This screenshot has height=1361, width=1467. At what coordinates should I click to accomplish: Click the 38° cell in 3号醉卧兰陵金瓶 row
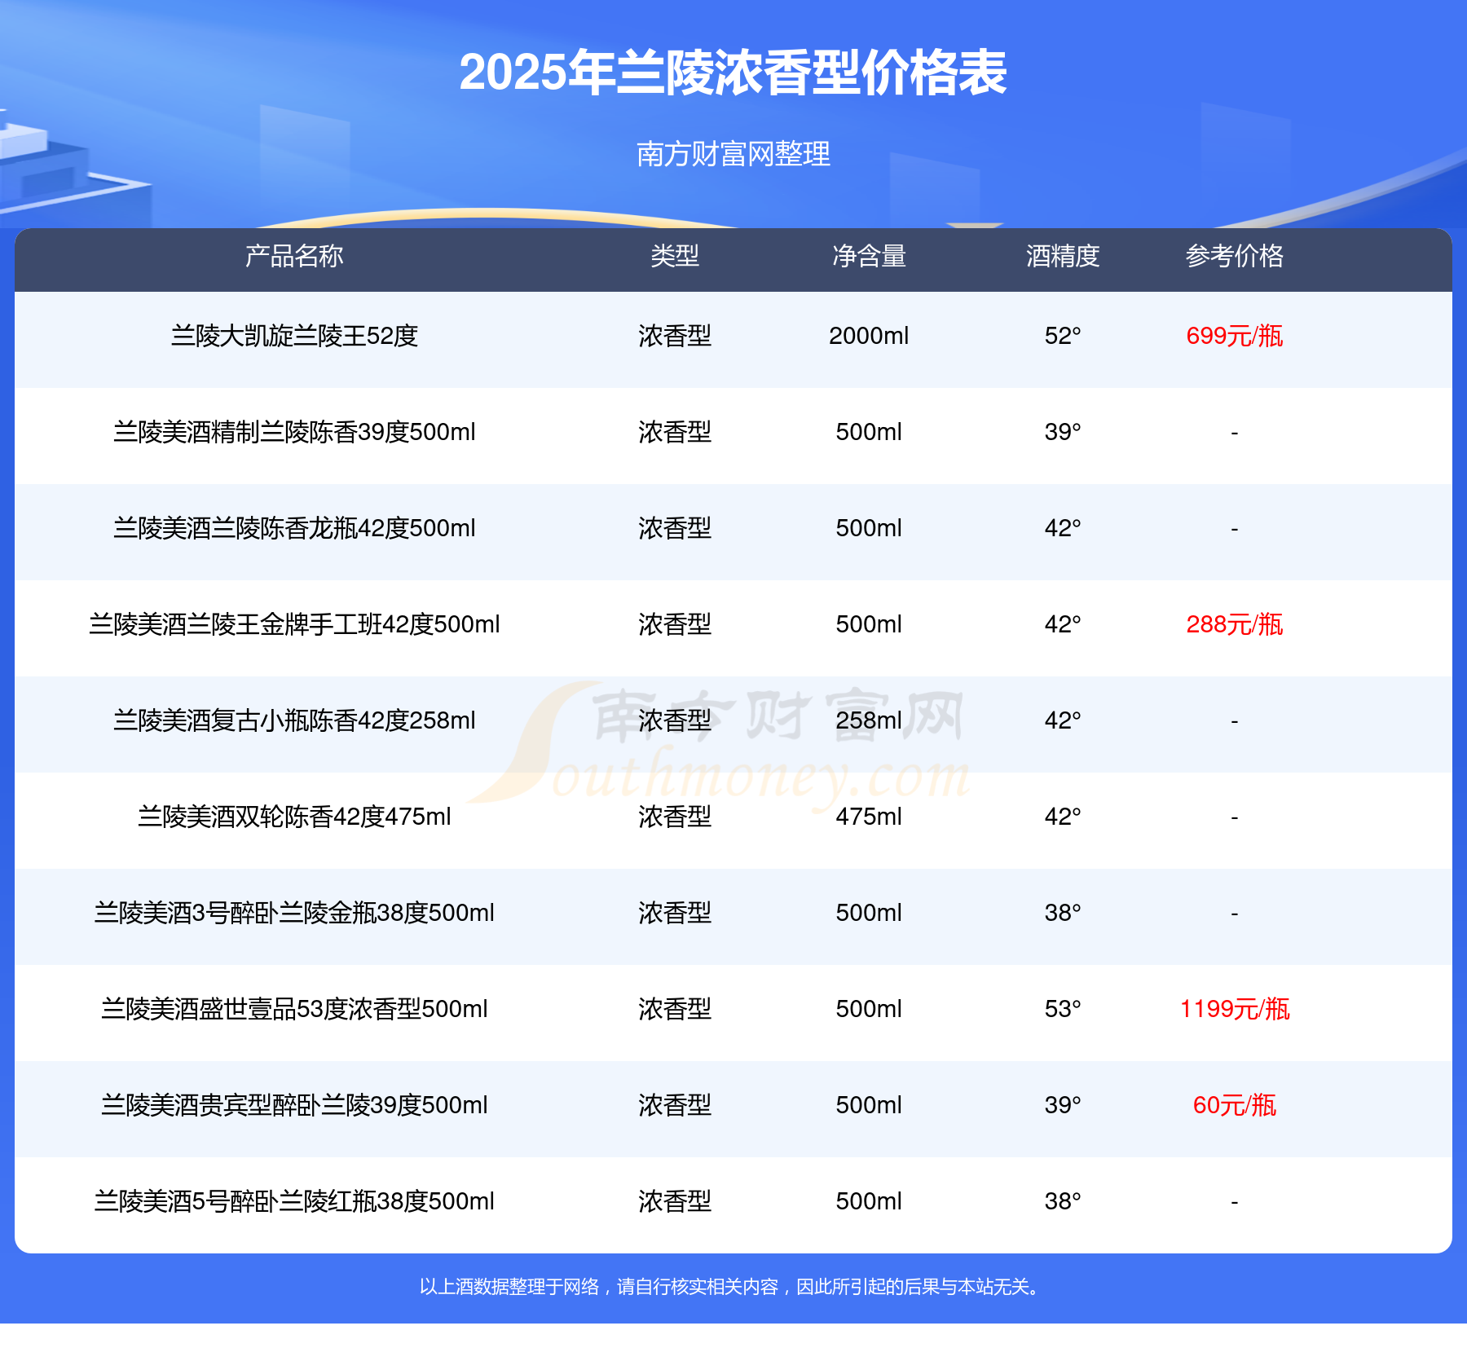pos(1063,913)
